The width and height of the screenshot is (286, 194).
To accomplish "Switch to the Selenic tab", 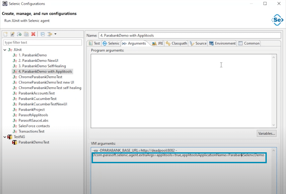I will [x=111, y=43].
